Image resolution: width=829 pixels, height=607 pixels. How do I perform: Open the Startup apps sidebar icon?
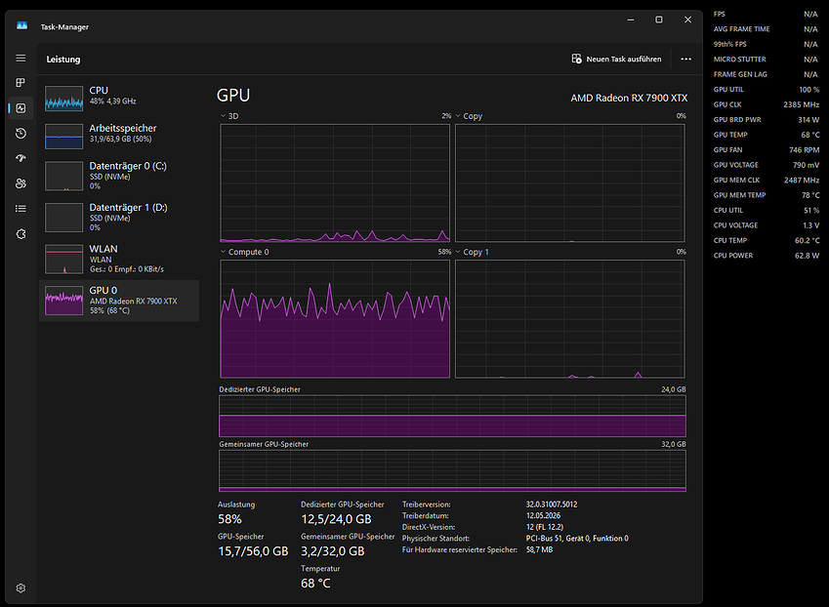21,158
